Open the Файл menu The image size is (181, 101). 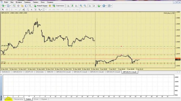point(6,2)
